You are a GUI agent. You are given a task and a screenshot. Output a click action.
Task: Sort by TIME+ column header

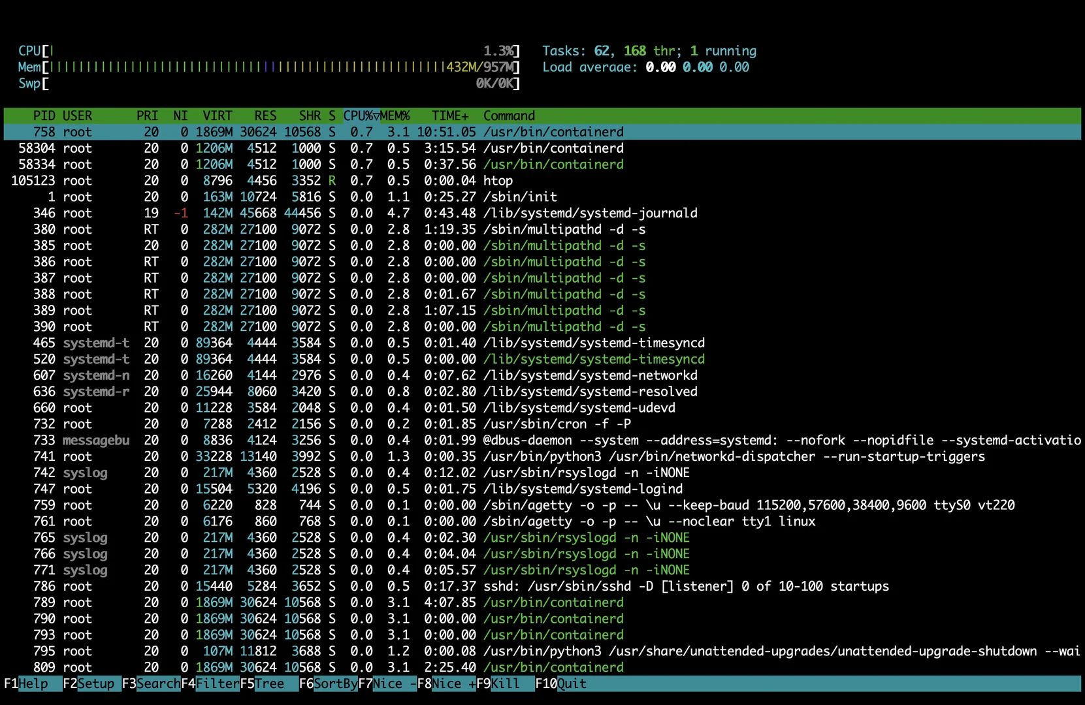450,116
